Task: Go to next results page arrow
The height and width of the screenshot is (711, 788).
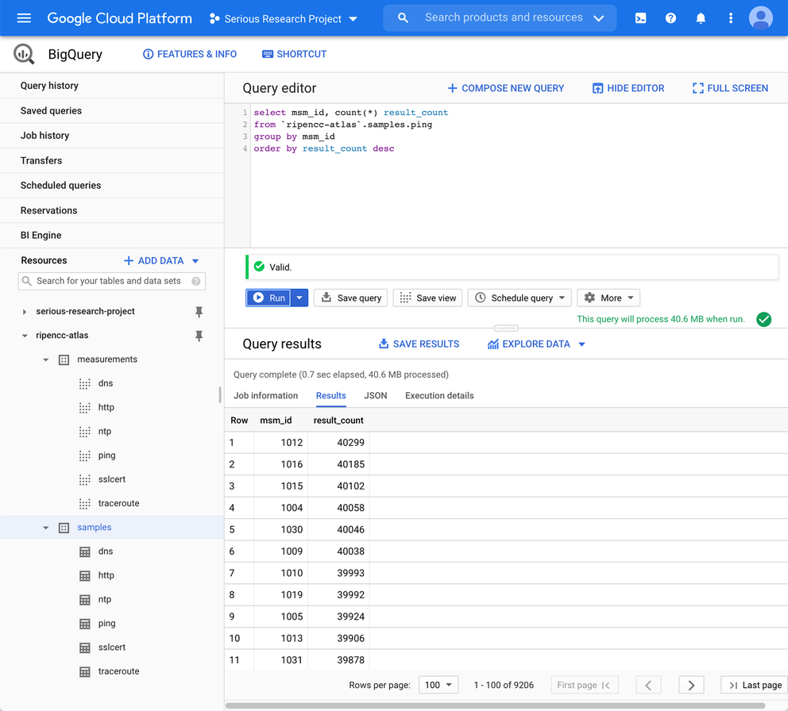Action: 691,685
